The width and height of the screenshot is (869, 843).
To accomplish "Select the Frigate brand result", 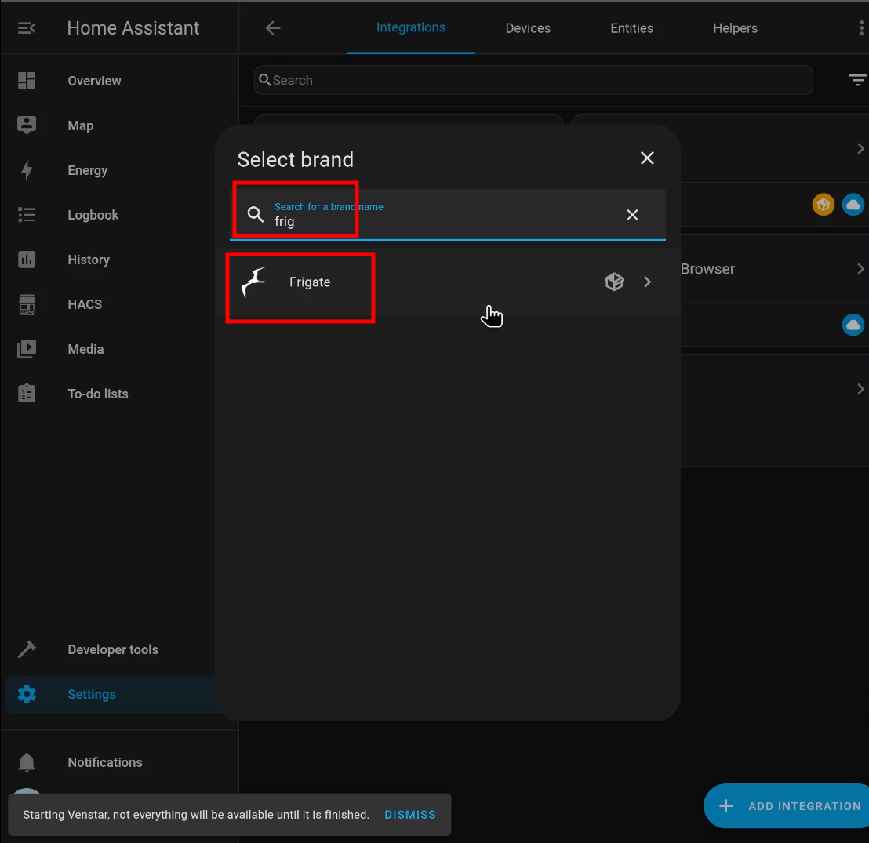I will coord(448,282).
